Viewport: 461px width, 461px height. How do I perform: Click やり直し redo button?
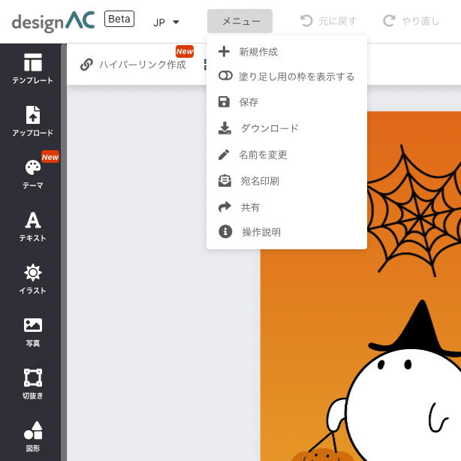[411, 21]
